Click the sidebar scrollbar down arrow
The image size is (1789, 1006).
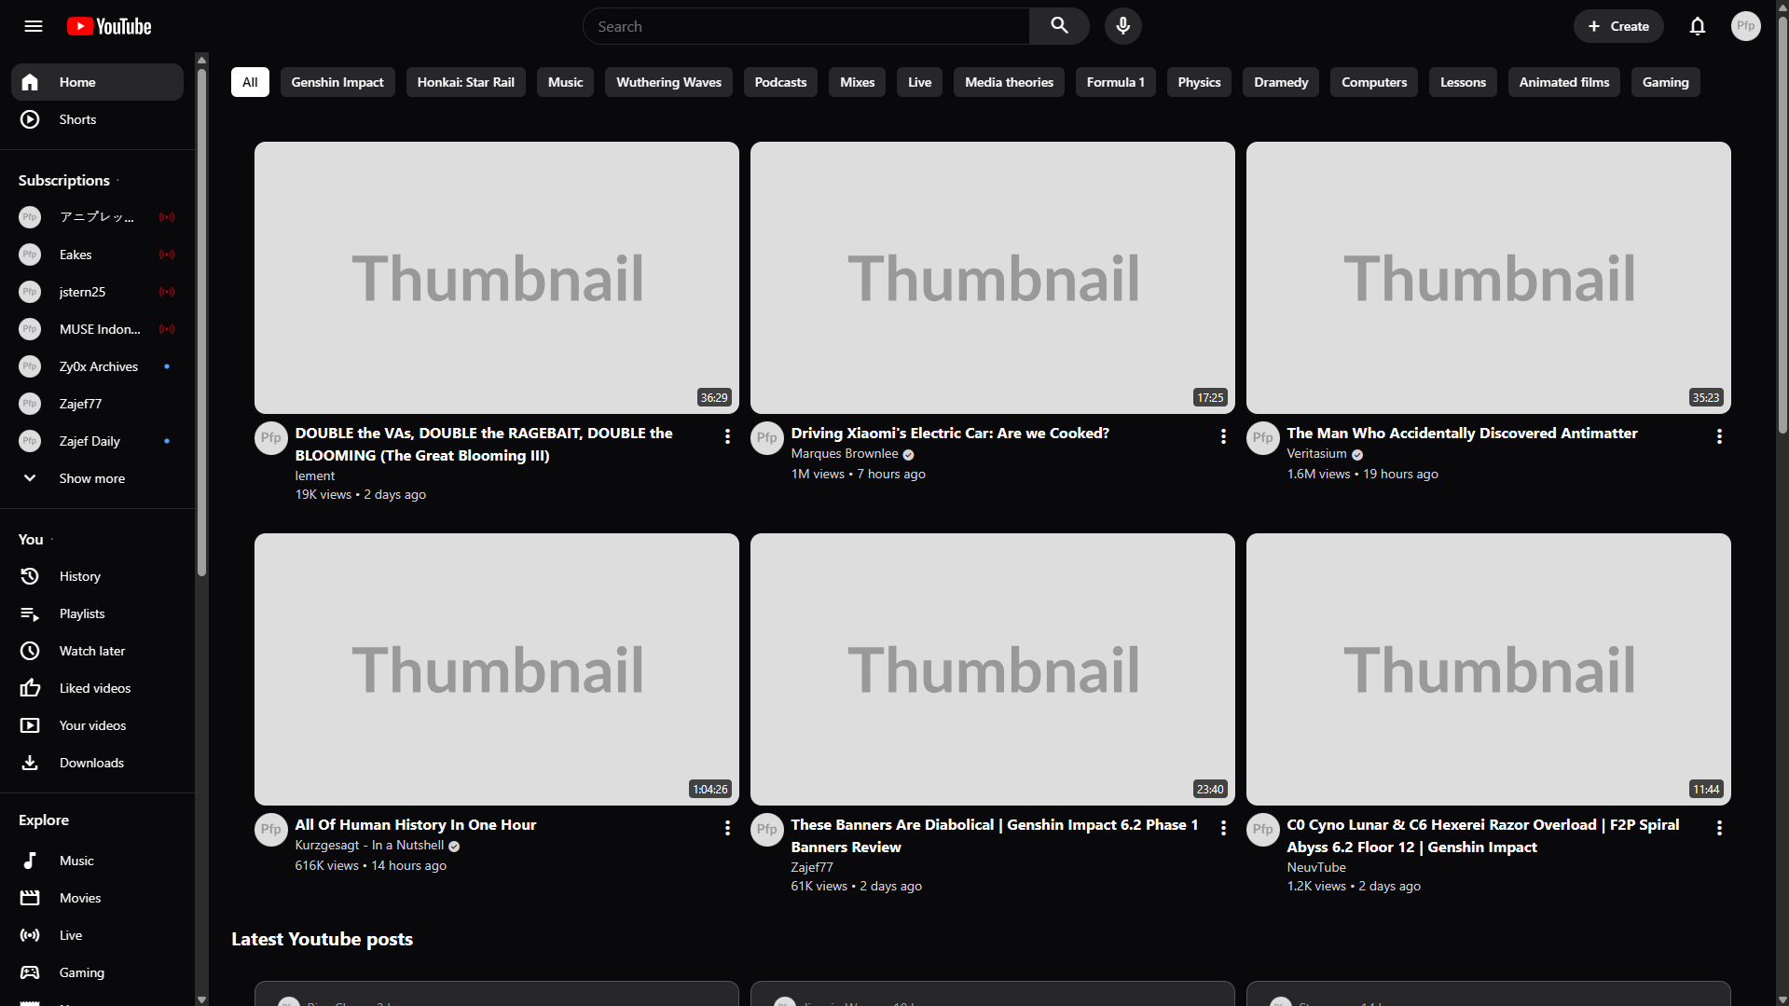[201, 999]
